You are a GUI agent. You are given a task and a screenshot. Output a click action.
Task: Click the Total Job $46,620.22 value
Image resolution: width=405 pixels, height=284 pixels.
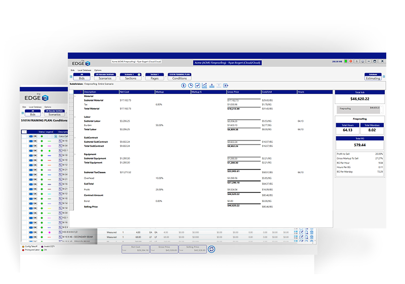(x=360, y=99)
